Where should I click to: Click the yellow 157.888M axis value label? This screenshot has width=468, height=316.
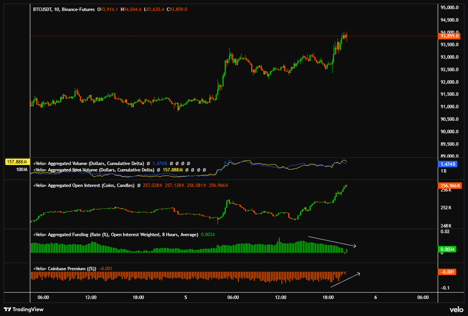16,162
